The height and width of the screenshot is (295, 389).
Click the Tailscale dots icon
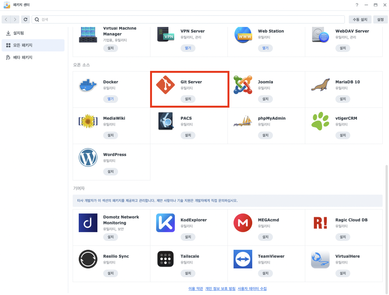coord(165,259)
